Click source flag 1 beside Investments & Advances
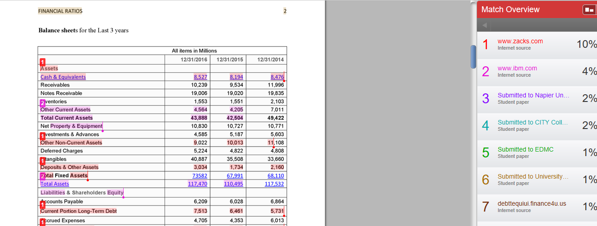The image size is (597, 226). click(43, 135)
